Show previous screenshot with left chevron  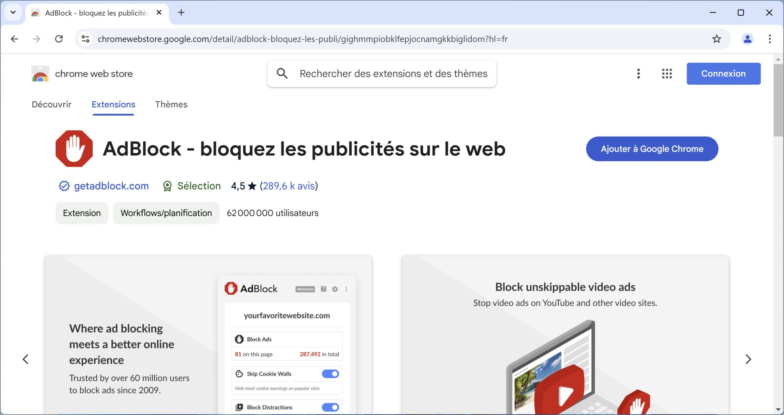point(25,359)
